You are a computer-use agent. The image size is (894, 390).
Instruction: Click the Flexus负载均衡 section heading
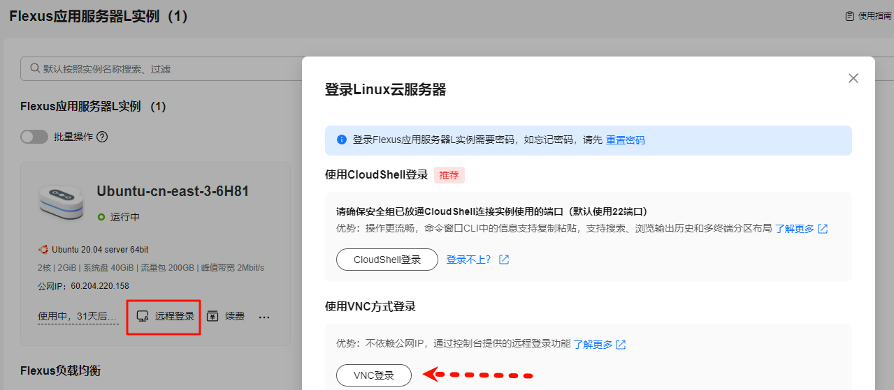60,370
